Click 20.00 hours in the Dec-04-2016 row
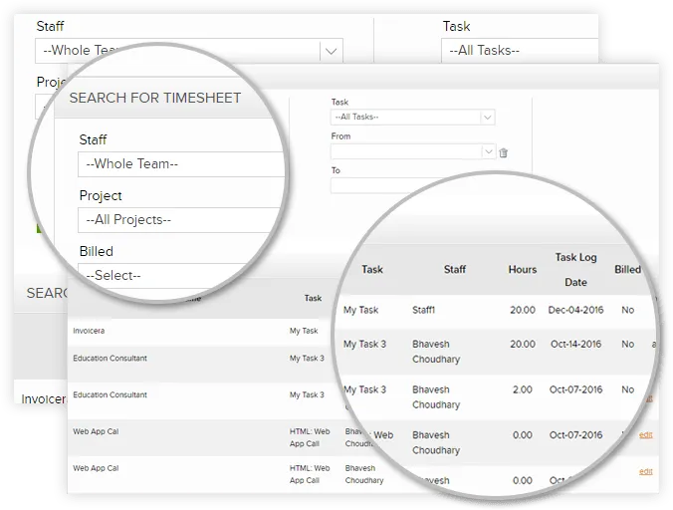 pyautogui.click(x=523, y=310)
